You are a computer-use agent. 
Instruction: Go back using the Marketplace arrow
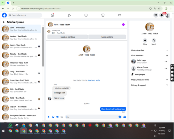(x=4, y=22)
